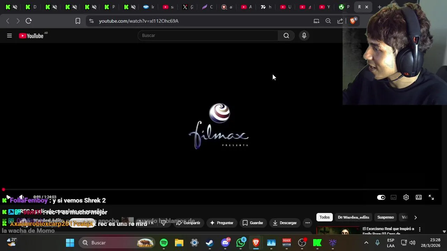Close the active browser tab
447x251 pixels.
tap(367, 7)
